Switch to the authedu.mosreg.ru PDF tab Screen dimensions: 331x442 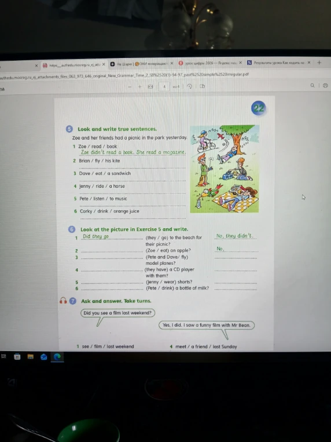(x=73, y=65)
